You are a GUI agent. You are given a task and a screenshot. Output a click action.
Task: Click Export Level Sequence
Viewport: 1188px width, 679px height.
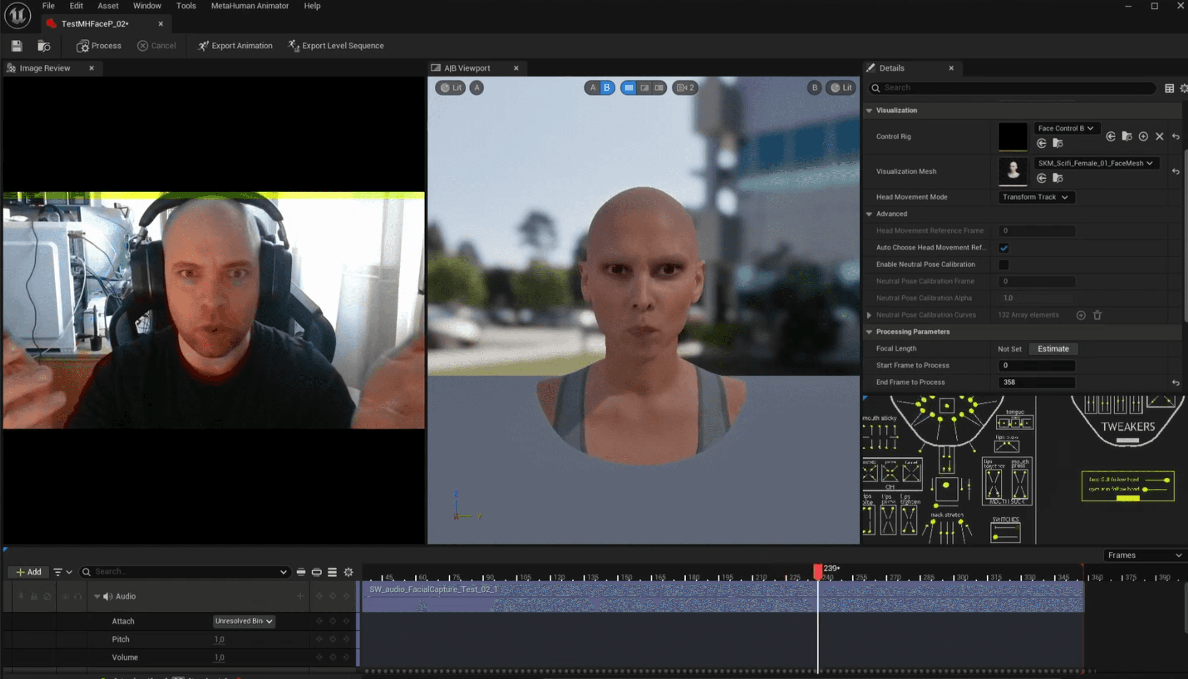tap(336, 46)
